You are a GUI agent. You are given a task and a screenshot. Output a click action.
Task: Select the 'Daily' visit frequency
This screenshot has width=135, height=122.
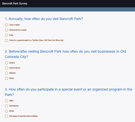(6, 35)
